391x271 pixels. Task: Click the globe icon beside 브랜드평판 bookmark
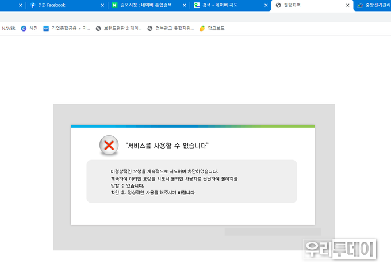[98, 28]
